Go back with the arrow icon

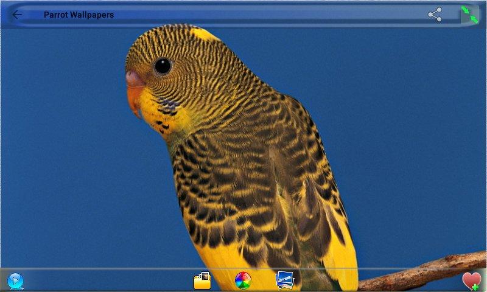[17, 15]
